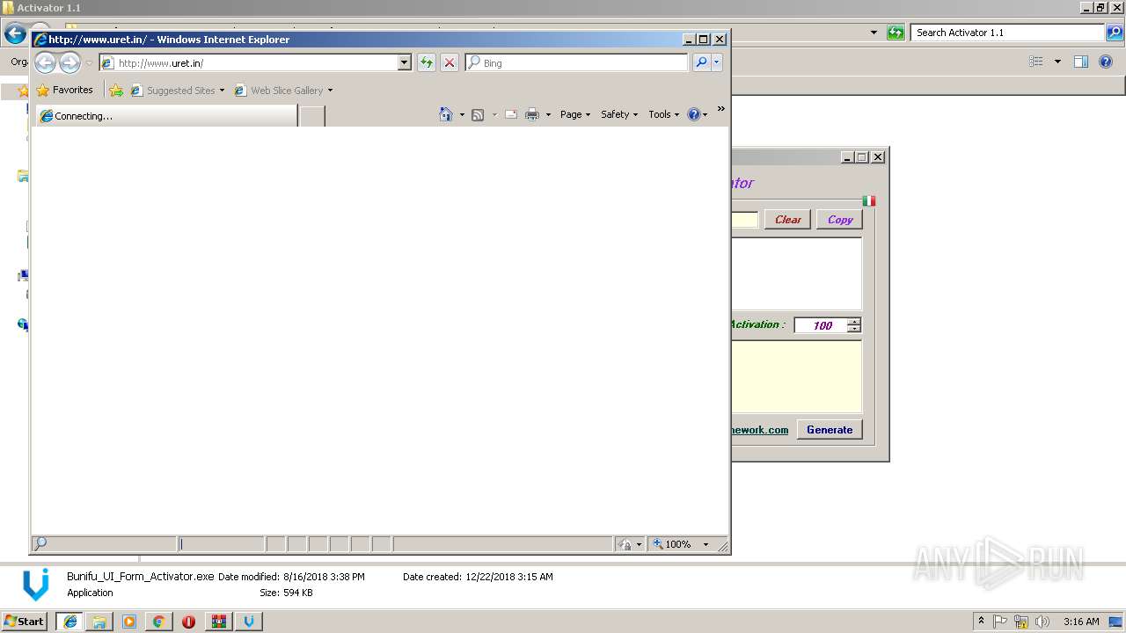Click the Opera taskbar icon
This screenshot has width=1126, height=633.
188,622
